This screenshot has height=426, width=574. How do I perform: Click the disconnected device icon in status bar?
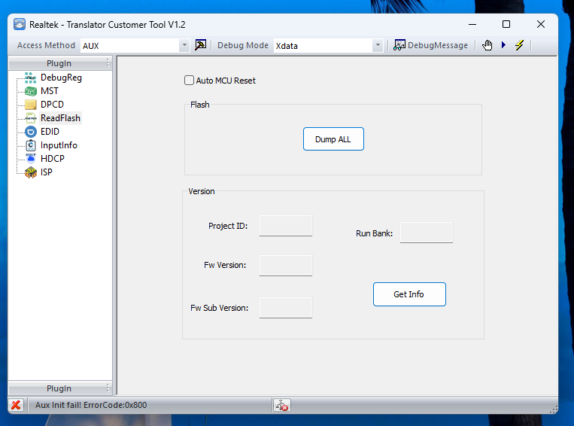pyautogui.click(x=281, y=405)
